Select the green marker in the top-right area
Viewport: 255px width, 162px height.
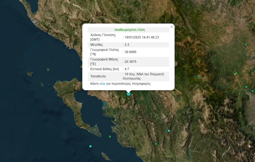[246, 44]
